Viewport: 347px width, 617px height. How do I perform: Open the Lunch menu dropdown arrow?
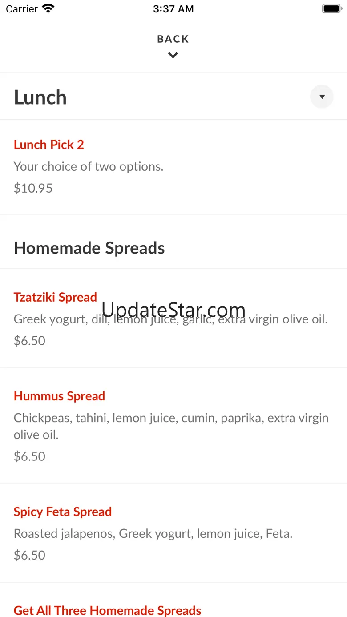tap(322, 97)
